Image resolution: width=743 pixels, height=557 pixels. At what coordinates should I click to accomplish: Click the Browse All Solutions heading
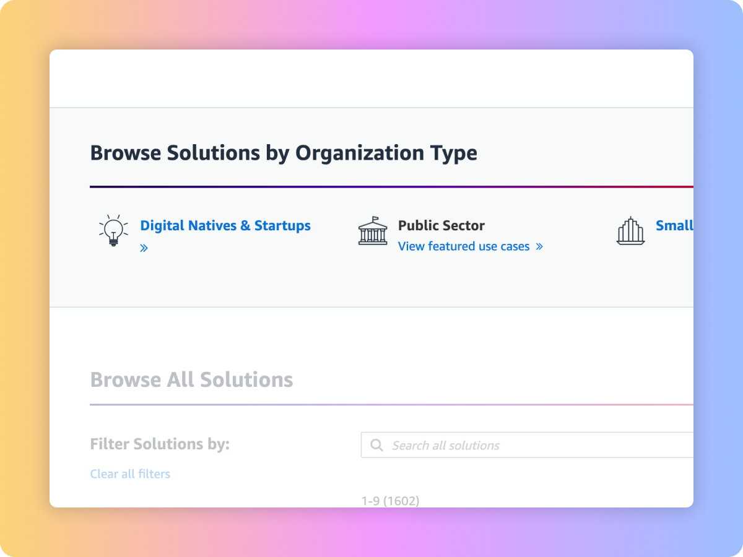(x=191, y=379)
